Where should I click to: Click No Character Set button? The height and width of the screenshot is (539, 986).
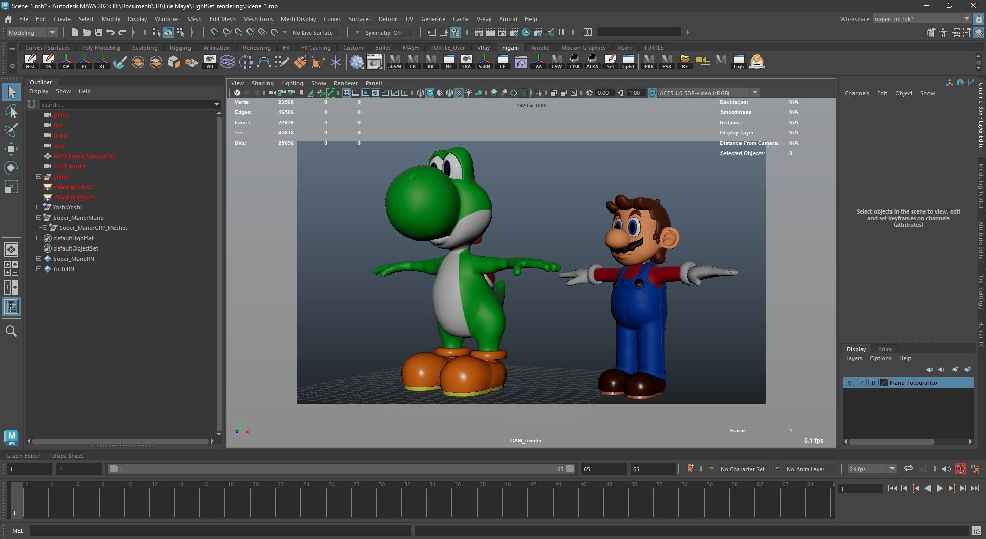tap(743, 469)
